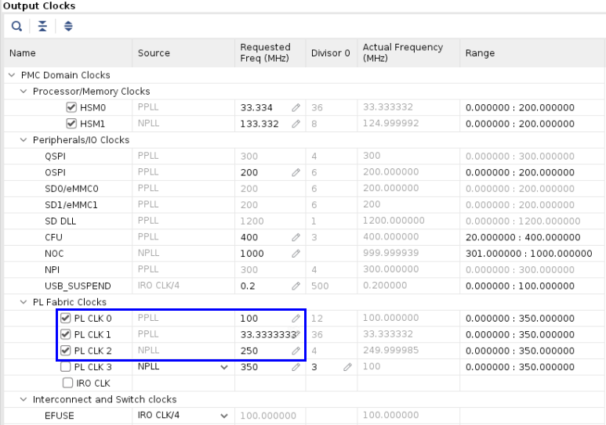Uncheck the HSM0 clock checkbox
The image size is (606, 425).
(71, 108)
